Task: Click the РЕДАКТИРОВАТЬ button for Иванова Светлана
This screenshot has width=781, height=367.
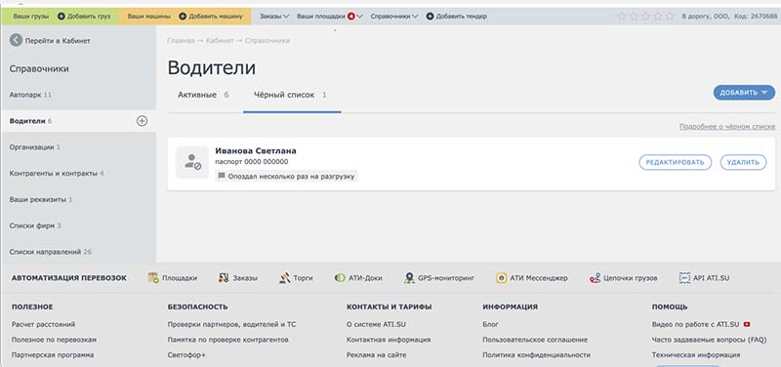Action: click(x=676, y=162)
